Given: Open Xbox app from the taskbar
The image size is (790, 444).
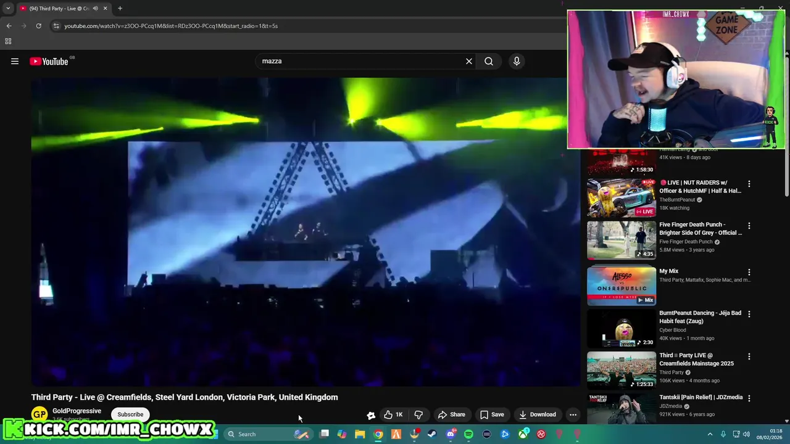Looking at the screenshot, I should 523,434.
